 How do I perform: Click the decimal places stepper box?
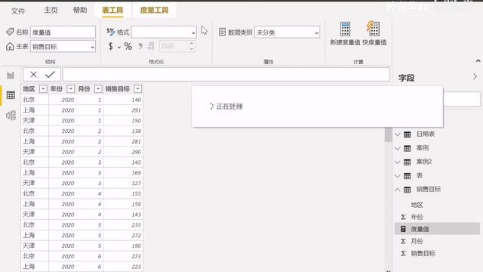coord(177,46)
